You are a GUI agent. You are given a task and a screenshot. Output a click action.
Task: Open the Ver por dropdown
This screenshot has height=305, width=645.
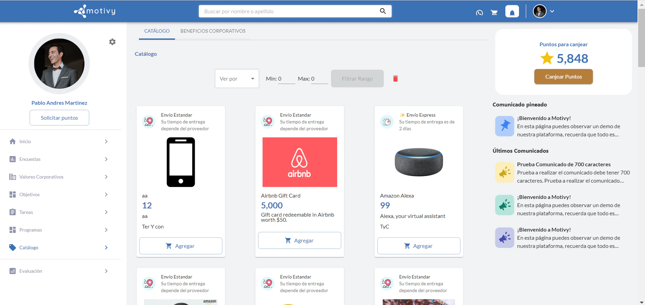237,79
